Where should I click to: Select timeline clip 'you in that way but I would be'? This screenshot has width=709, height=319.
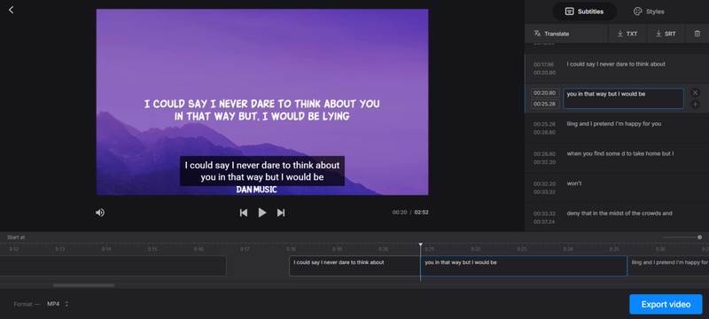point(524,266)
